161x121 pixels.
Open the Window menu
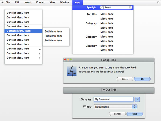(x=65, y=2)
